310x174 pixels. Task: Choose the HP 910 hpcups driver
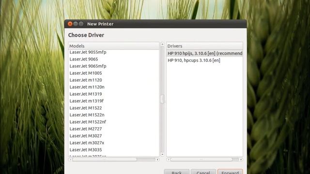coord(204,60)
